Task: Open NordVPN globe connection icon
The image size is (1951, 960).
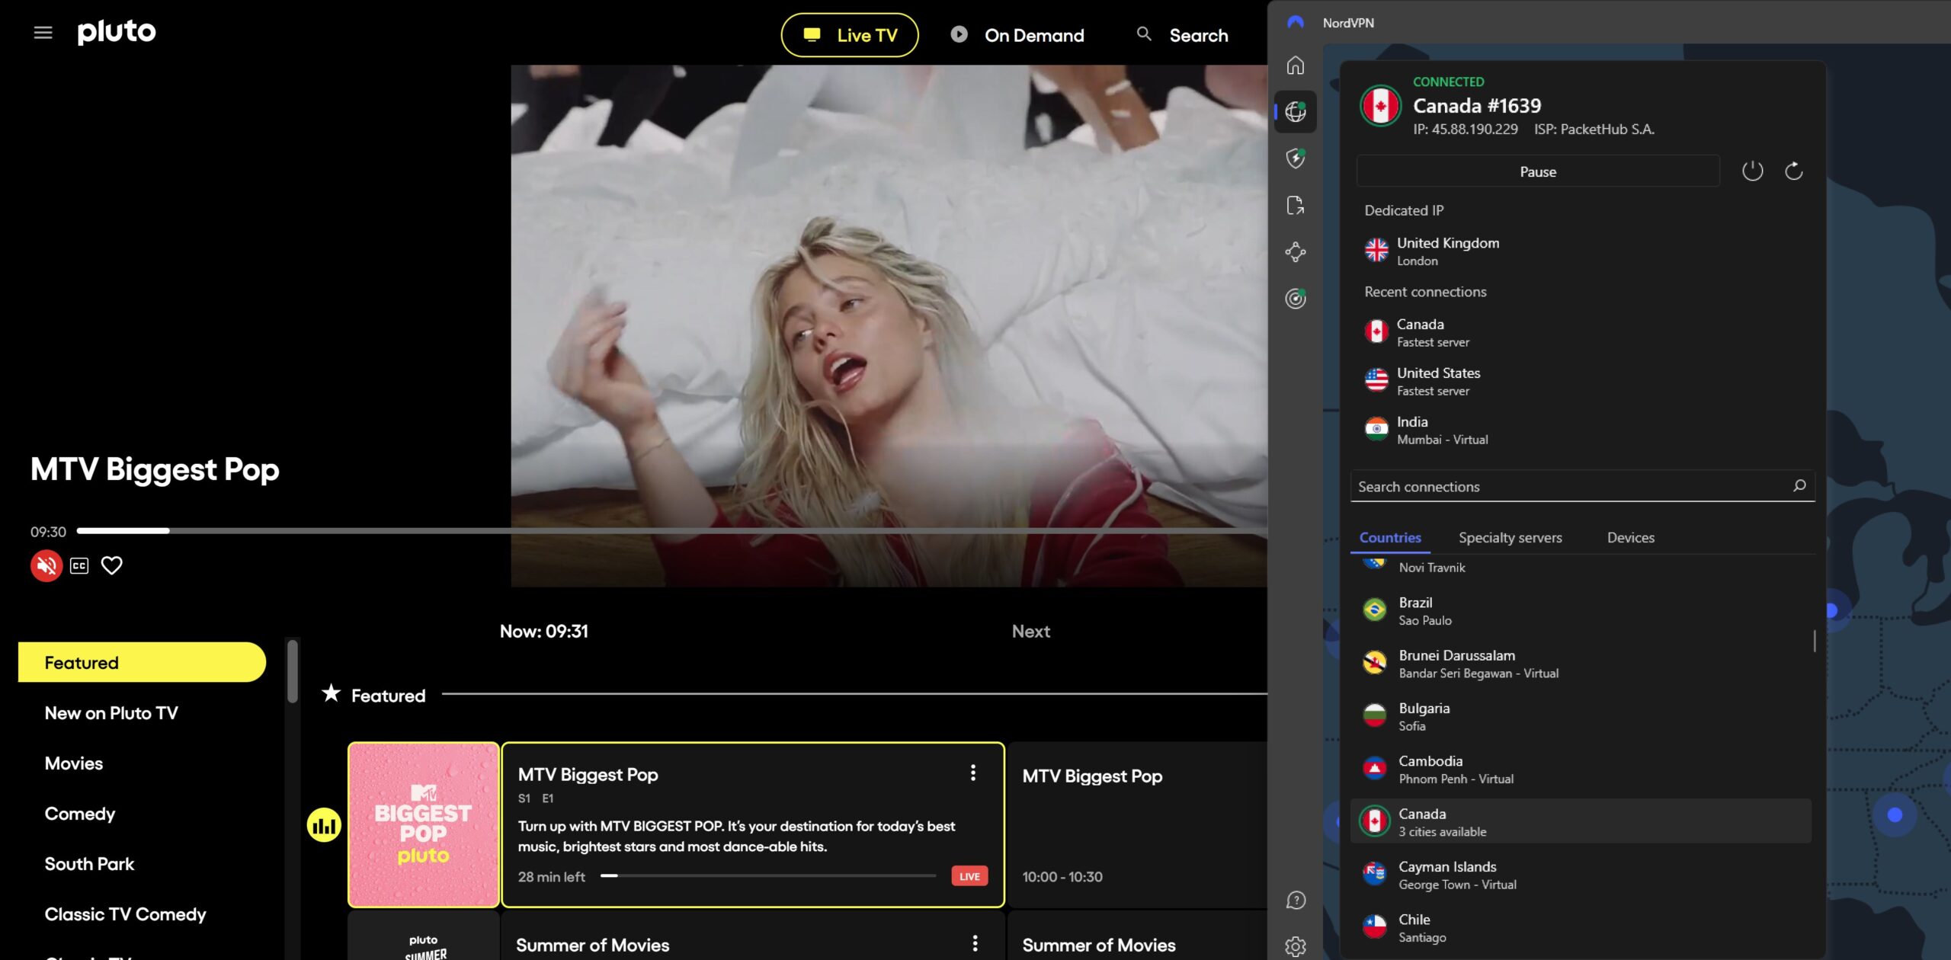Action: (x=1296, y=112)
